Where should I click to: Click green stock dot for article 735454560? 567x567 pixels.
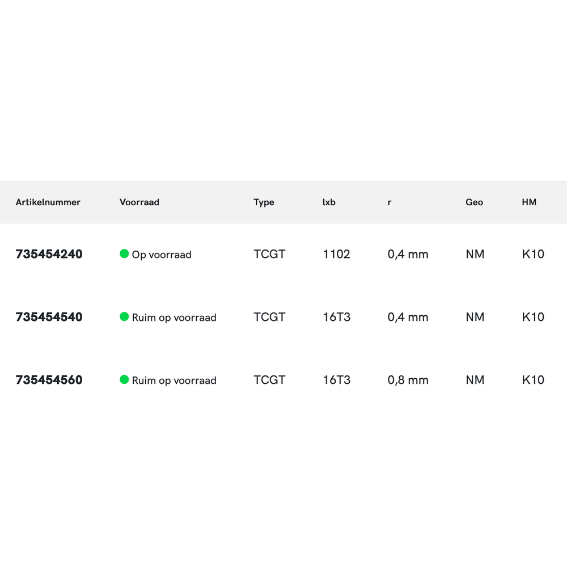(x=124, y=380)
